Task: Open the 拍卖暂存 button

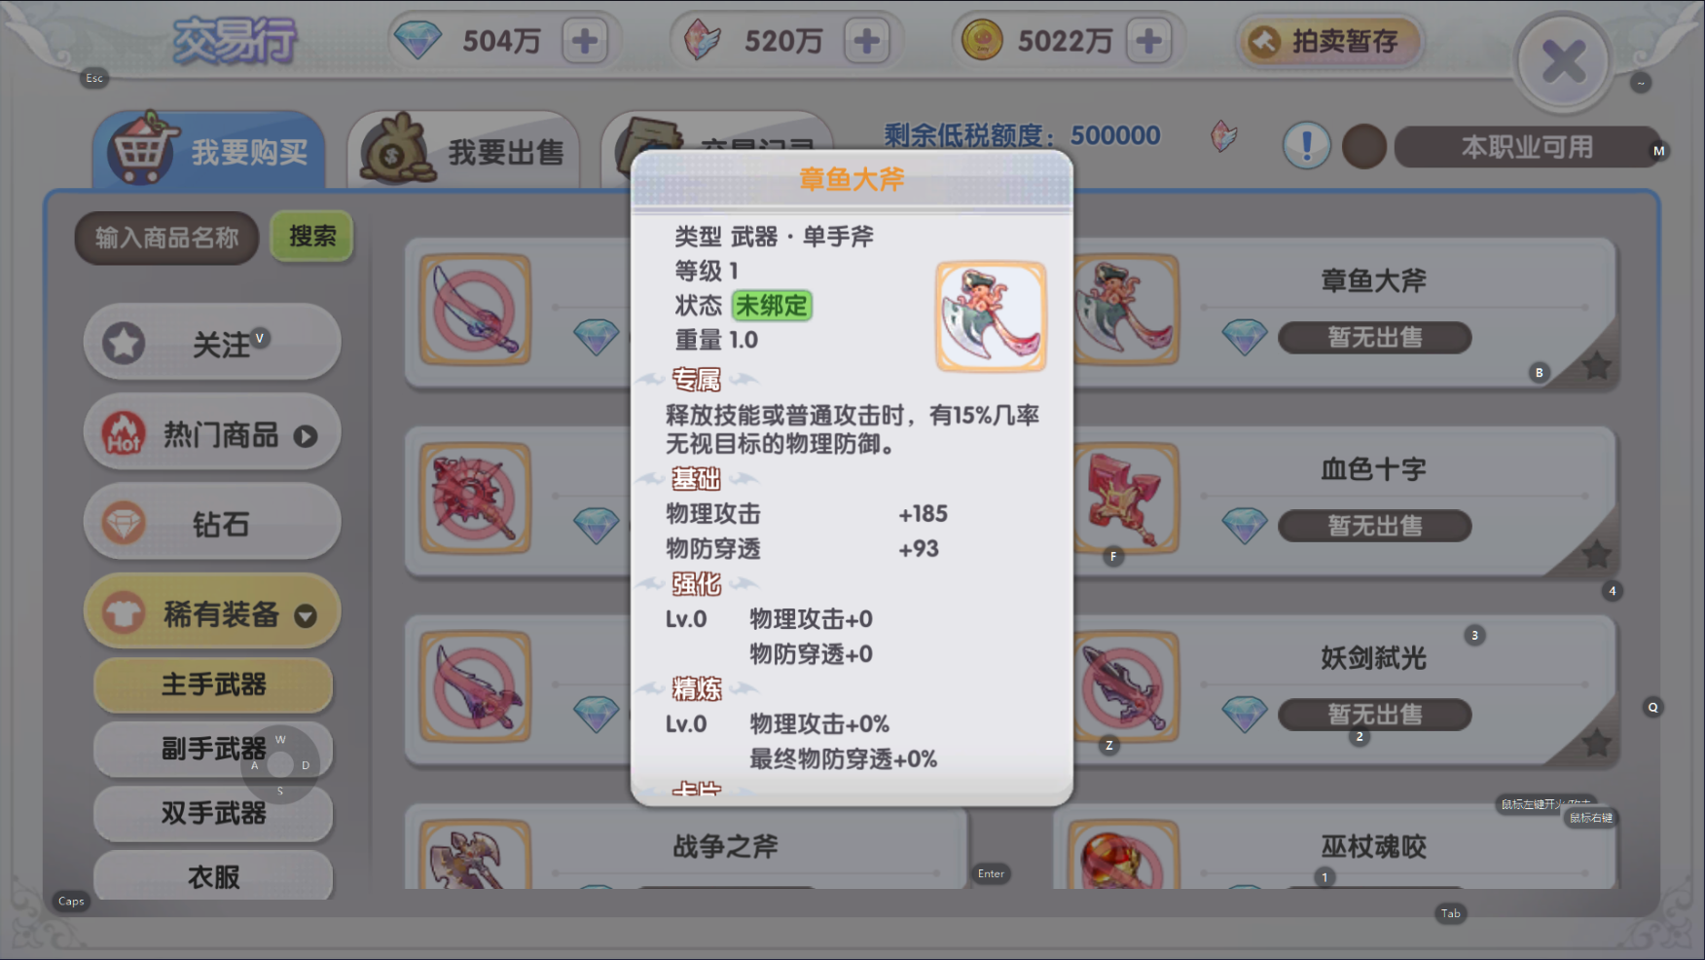Action: [x=1328, y=41]
